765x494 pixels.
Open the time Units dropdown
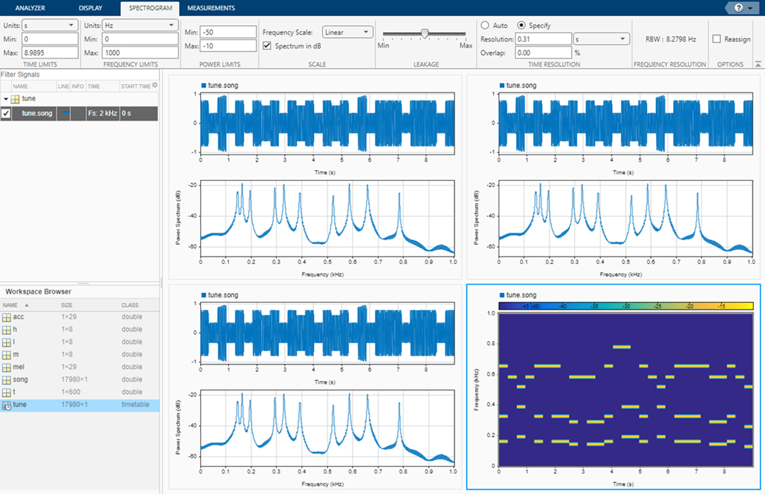click(50, 25)
